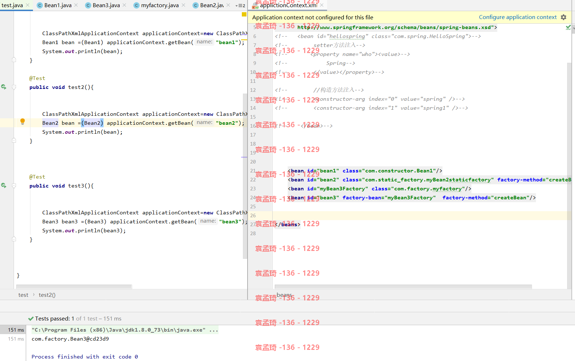Click the bean id="myBean3Factory" XML line
The height and width of the screenshot is (361, 575).
click(379, 189)
